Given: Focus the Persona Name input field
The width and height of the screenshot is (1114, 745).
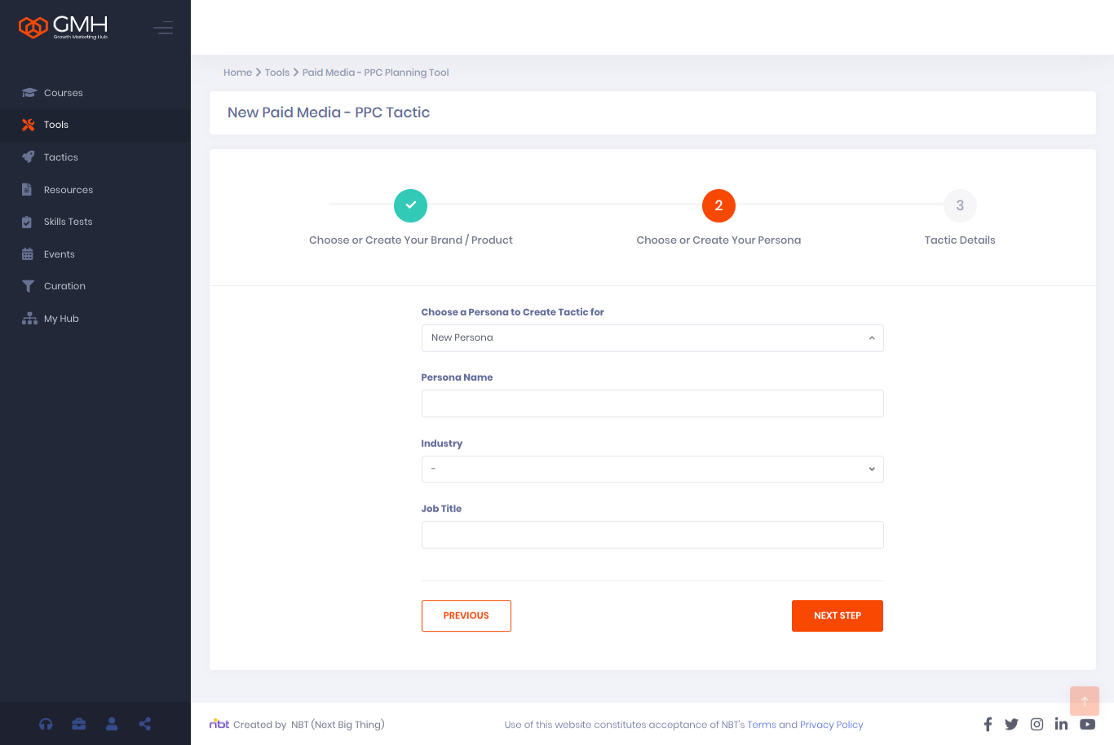Looking at the screenshot, I should click(652, 403).
